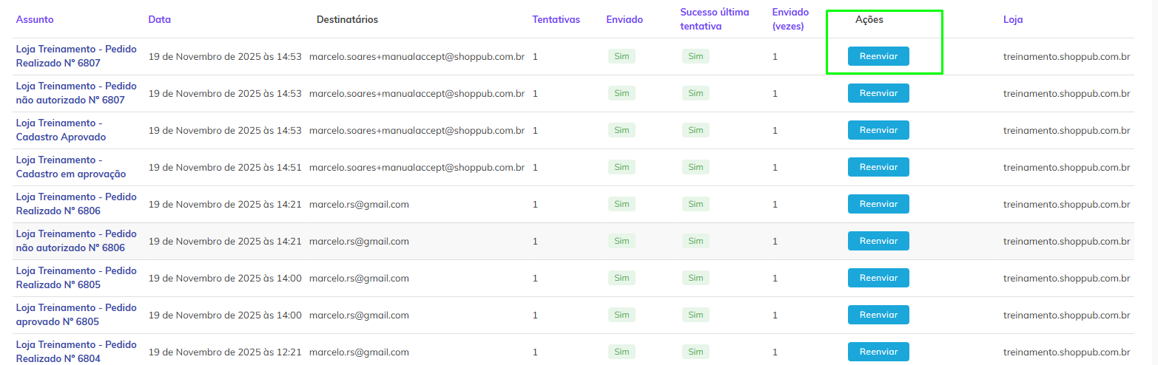Click Enviado Sim badge in Cadastro Aprovado row
Image resolution: width=1158 pixels, height=365 pixels.
point(622,130)
